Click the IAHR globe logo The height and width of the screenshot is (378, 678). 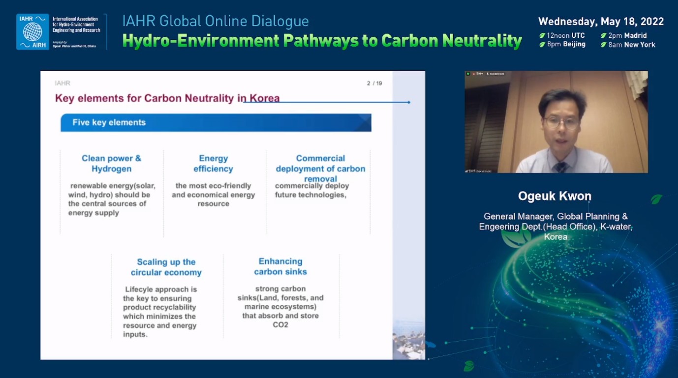[32, 32]
